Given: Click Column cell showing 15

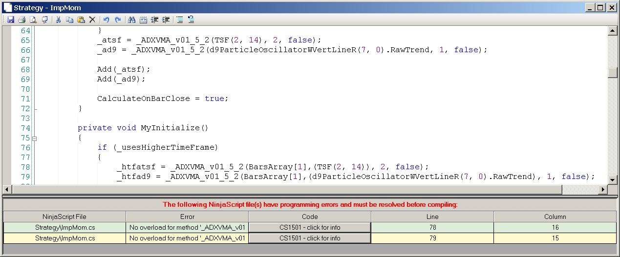Looking at the screenshot, I should (555, 238).
